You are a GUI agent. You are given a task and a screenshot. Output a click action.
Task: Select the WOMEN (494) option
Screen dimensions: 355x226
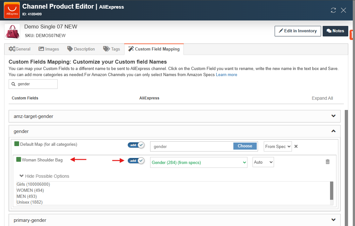[x=30, y=190]
